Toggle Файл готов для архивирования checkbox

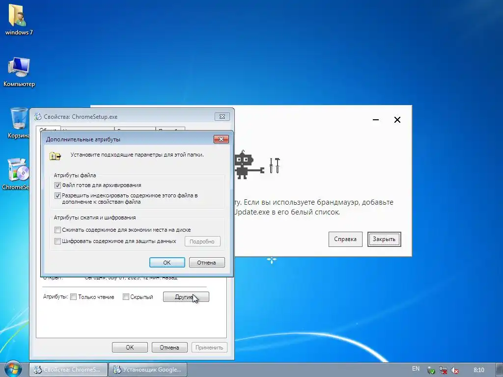[58, 185]
